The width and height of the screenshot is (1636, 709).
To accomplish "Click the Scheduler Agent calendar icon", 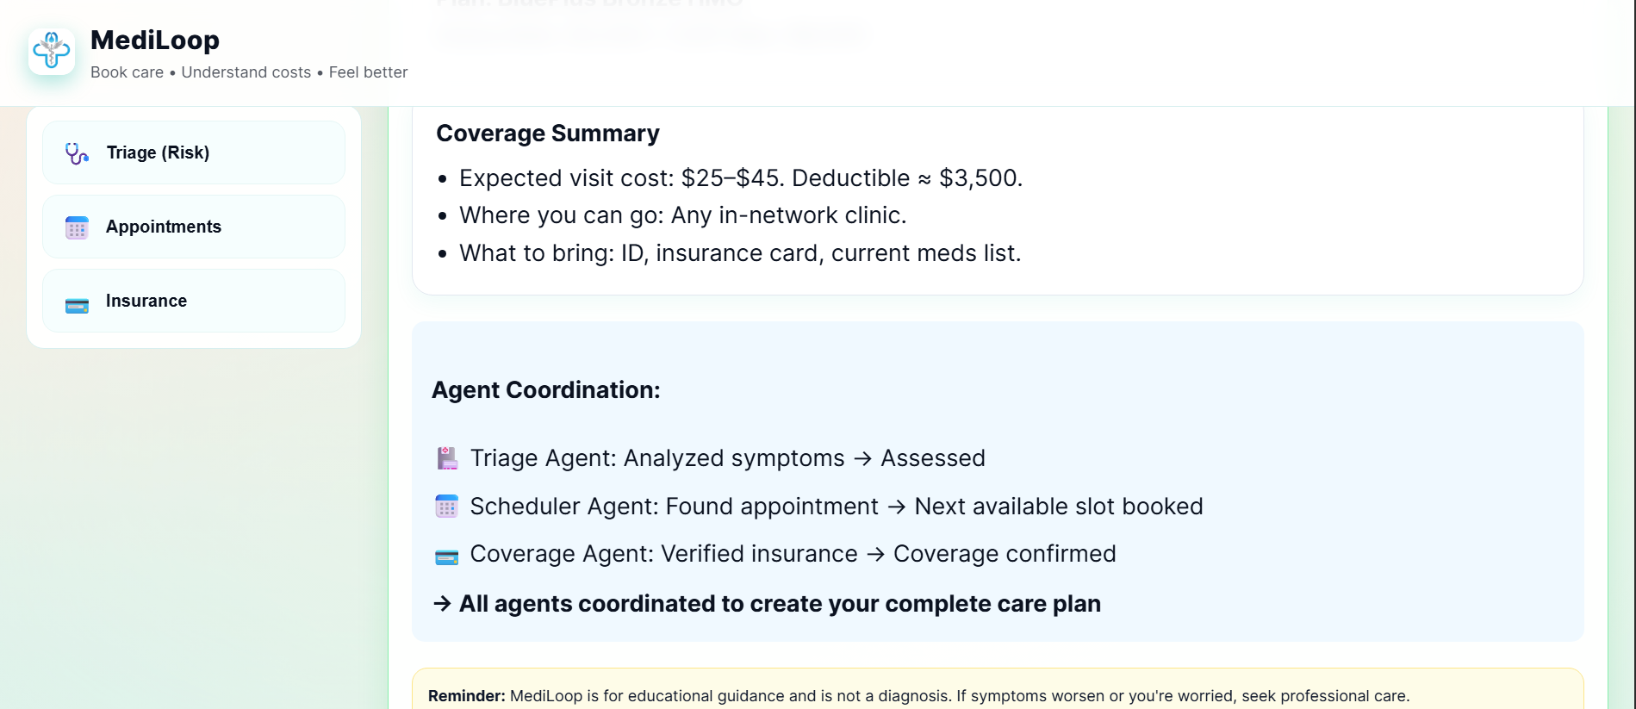I will click(x=447, y=507).
